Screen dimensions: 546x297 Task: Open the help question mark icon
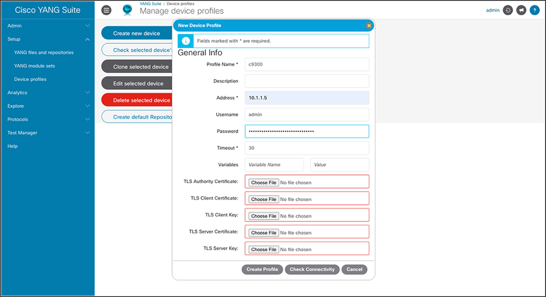pyautogui.click(x=534, y=11)
